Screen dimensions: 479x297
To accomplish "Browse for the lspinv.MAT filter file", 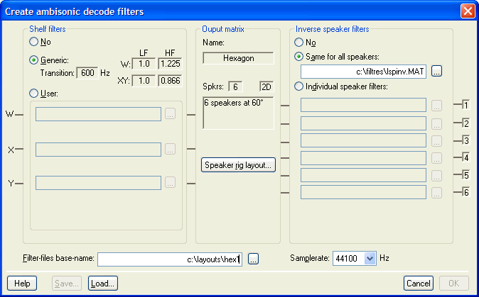I will point(436,71).
